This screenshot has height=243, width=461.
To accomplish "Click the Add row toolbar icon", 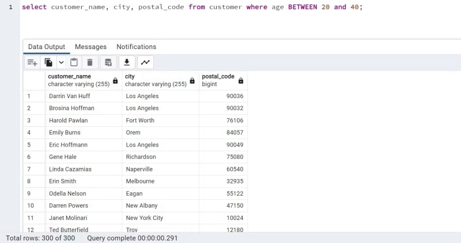I will tap(32, 62).
